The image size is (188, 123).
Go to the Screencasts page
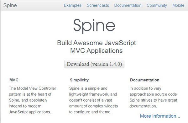click(98, 5)
